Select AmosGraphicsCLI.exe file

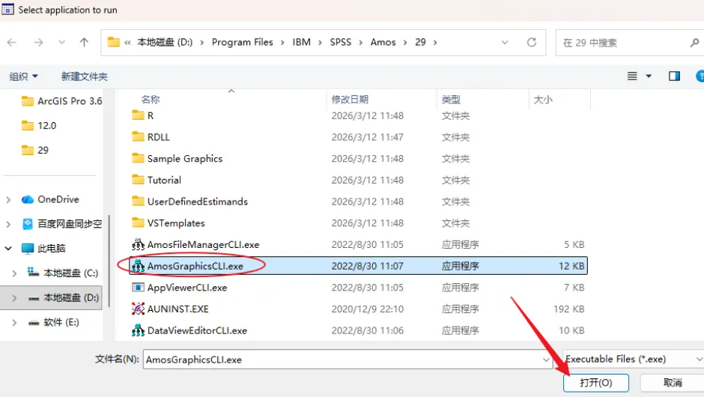pos(358,266)
